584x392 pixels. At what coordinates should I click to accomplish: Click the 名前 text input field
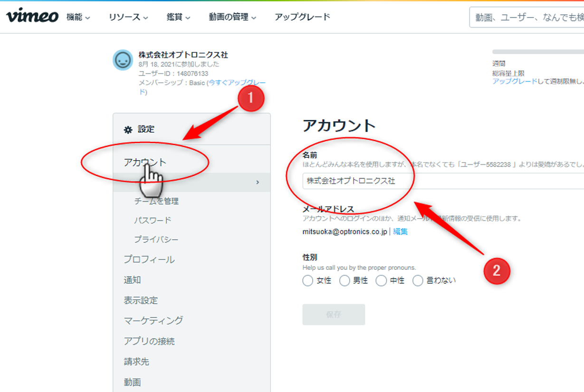pyautogui.click(x=443, y=181)
